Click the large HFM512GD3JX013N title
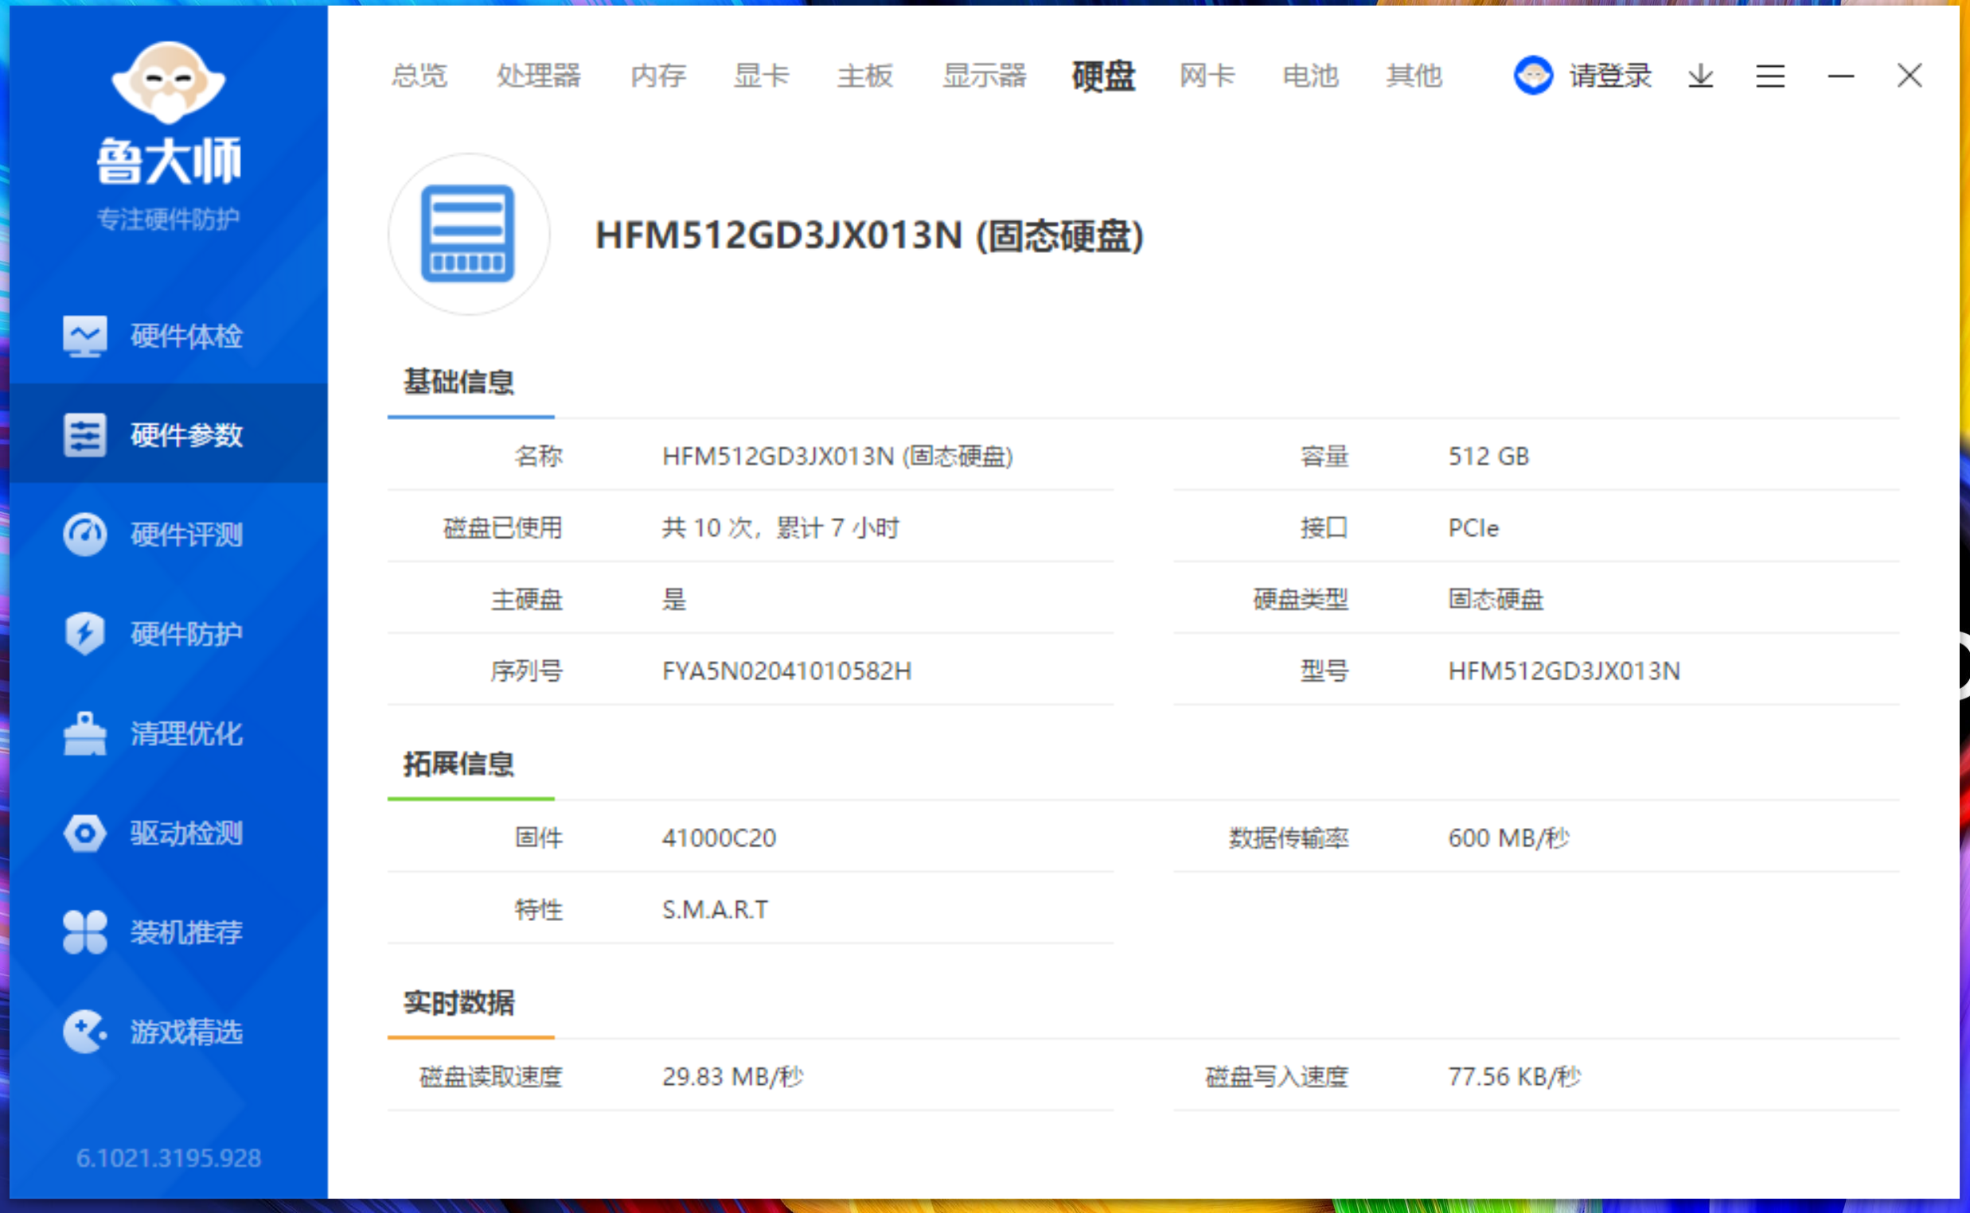 [x=869, y=236]
